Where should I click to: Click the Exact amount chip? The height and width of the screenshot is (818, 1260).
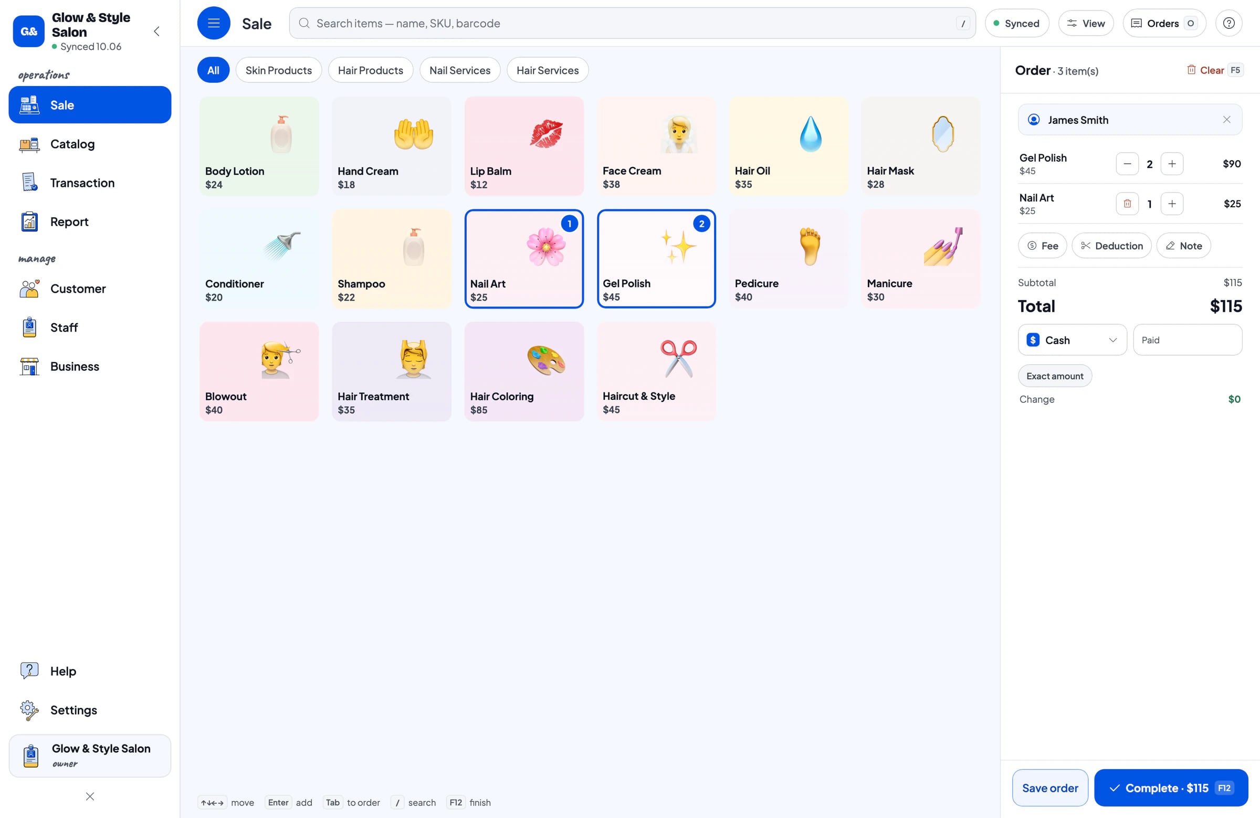click(x=1055, y=376)
